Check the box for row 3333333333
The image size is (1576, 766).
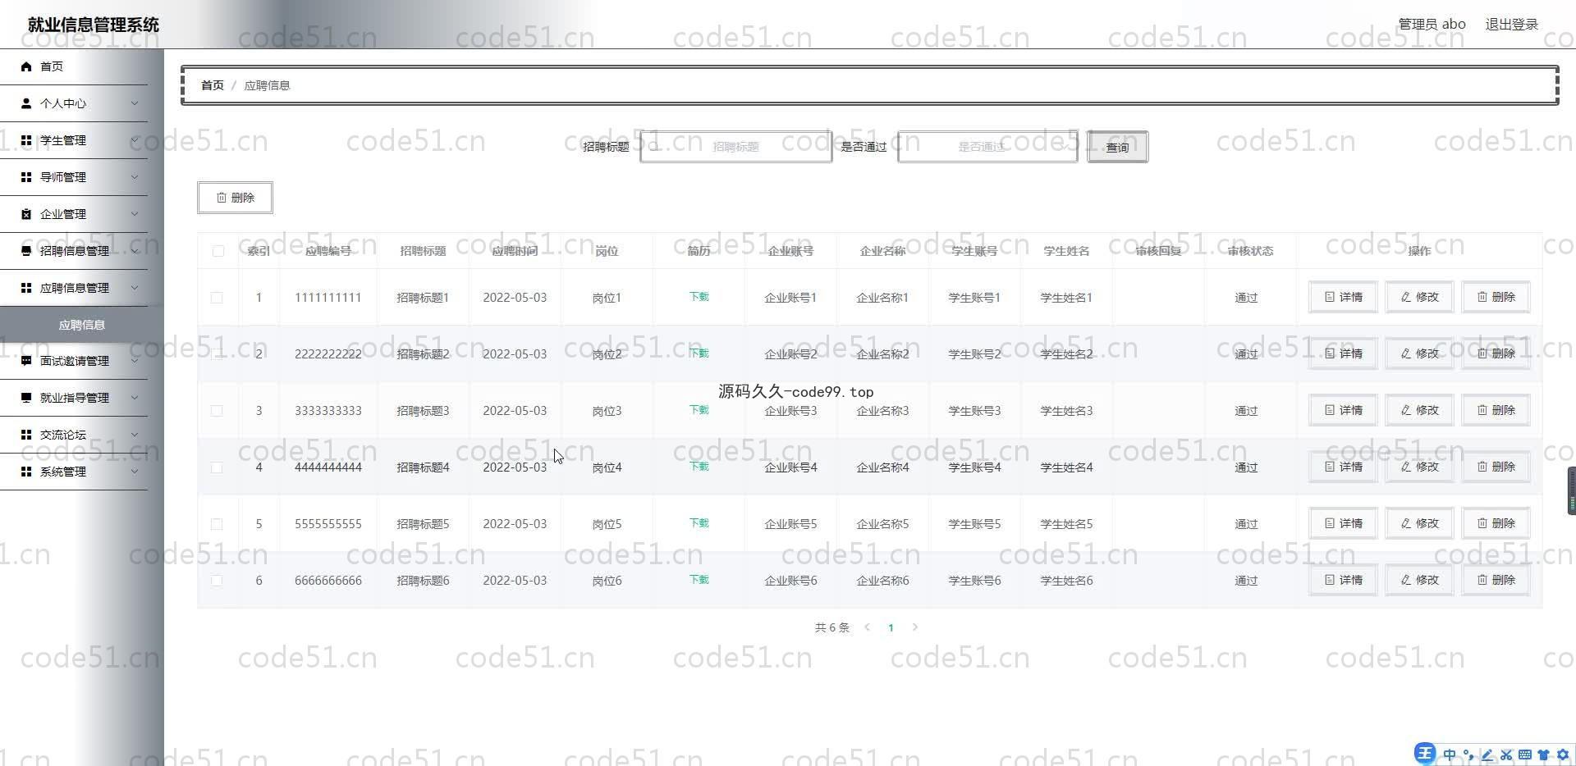click(x=217, y=411)
